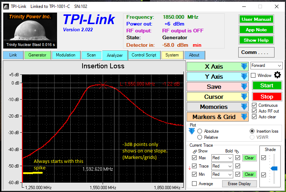
Task: Toggle Bold for the Min trace
Action: (x=238, y=174)
